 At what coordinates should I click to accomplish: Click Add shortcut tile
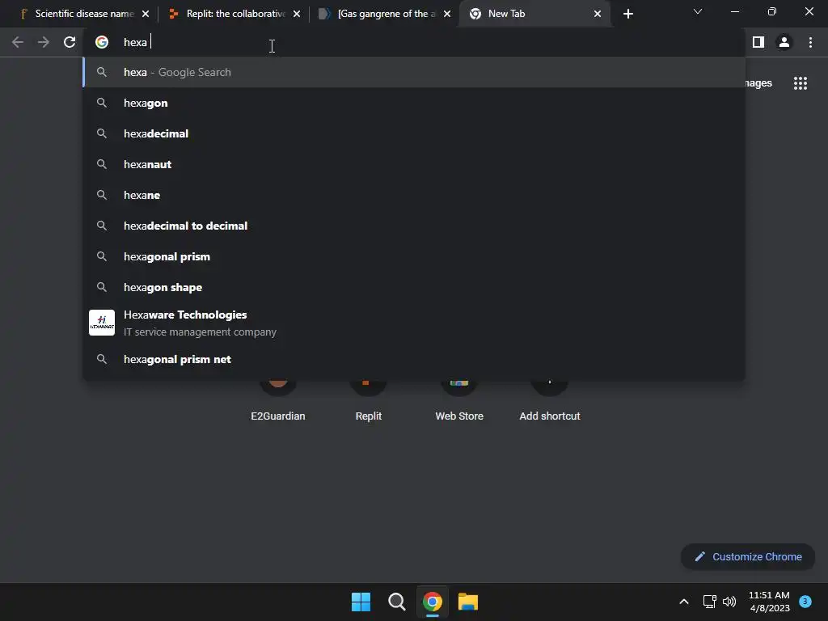coord(550,401)
